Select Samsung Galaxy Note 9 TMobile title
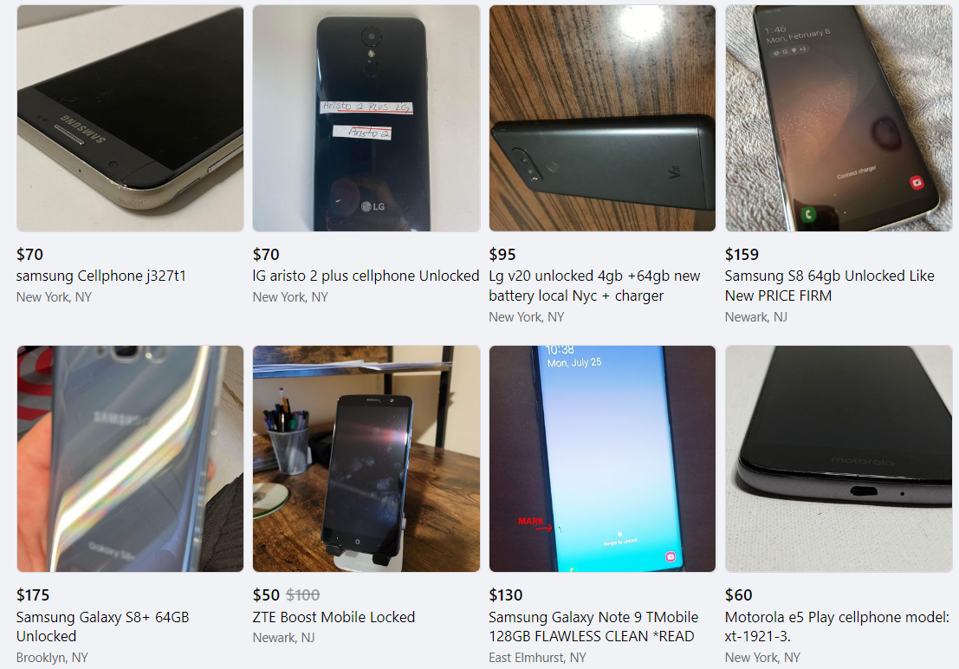This screenshot has height=669, width=959. click(x=593, y=627)
